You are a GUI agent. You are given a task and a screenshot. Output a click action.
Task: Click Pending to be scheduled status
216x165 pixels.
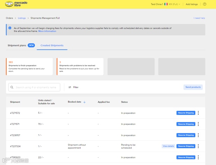point(128,146)
